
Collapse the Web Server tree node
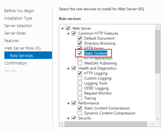tap(62, 28)
